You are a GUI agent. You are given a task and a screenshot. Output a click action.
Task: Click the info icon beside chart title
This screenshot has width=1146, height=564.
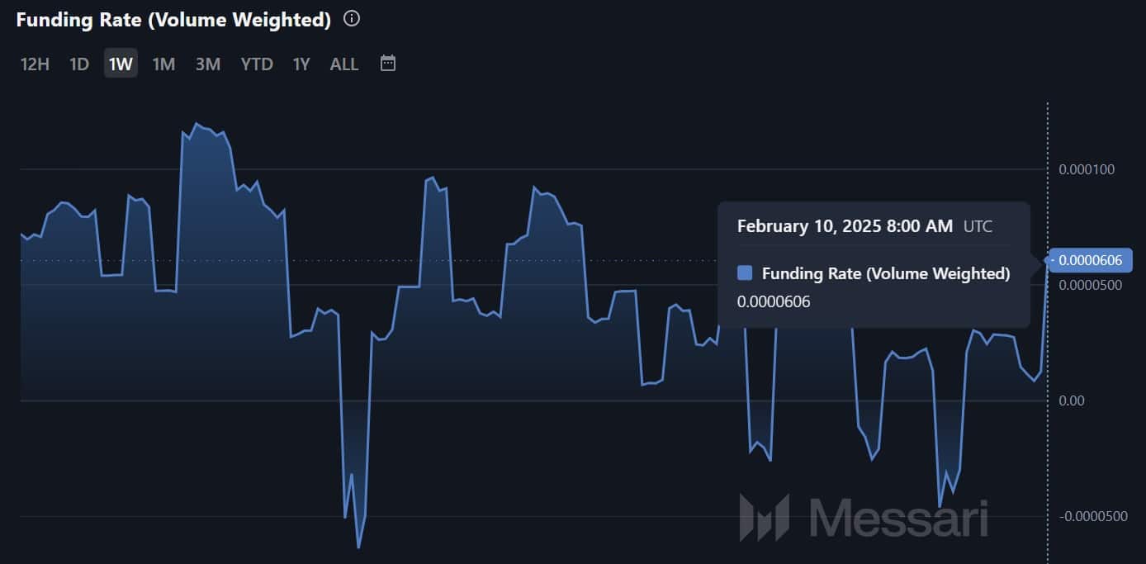tap(352, 19)
